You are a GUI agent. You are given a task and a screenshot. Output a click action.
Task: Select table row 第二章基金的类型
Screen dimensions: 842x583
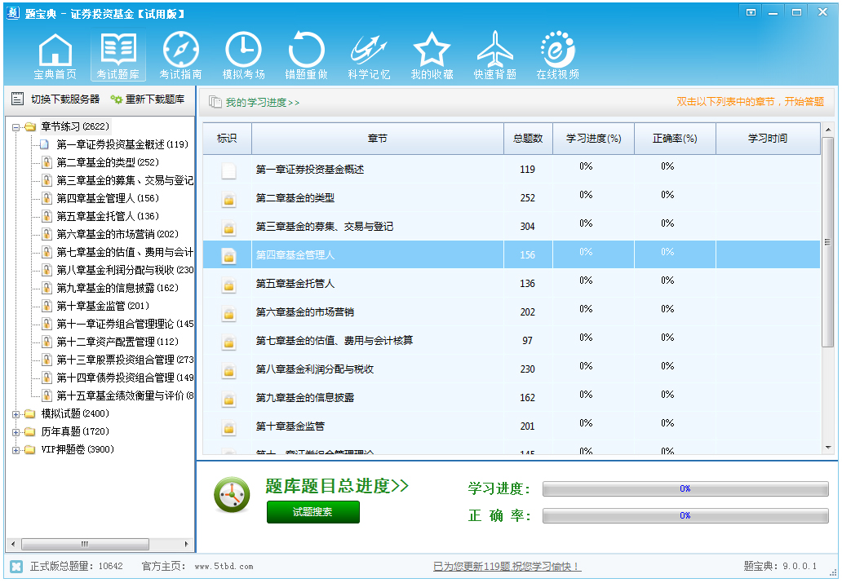tap(512, 197)
